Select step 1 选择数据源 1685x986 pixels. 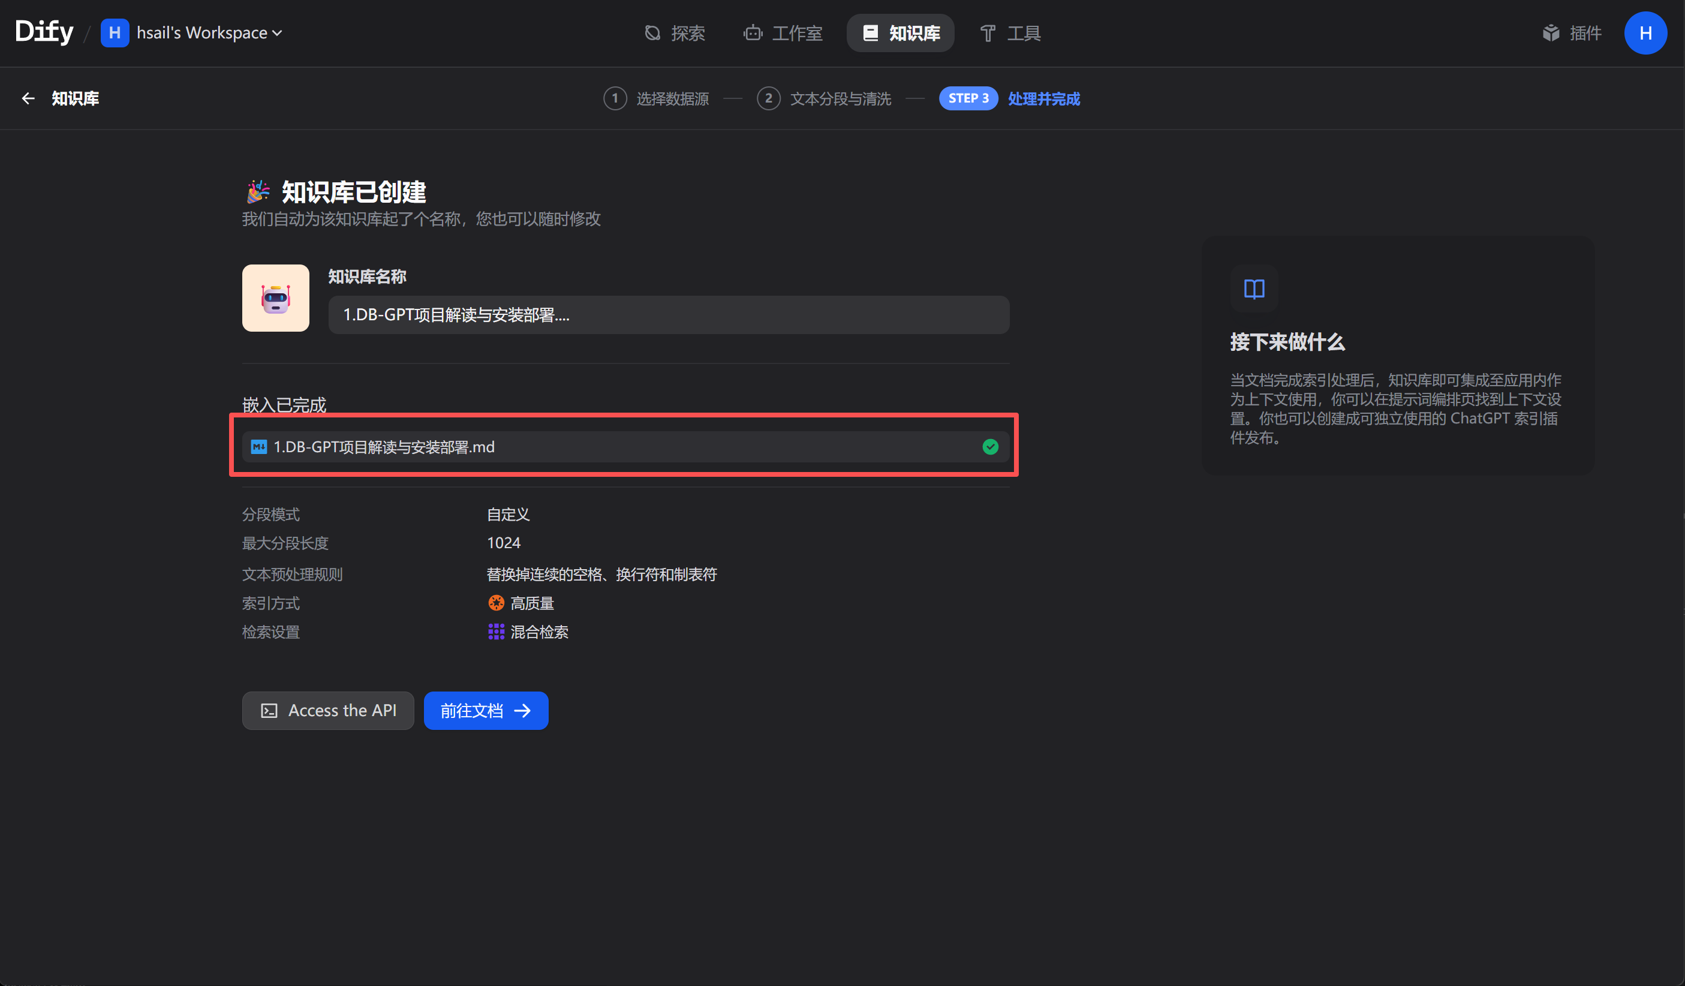pyautogui.click(x=656, y=98)
